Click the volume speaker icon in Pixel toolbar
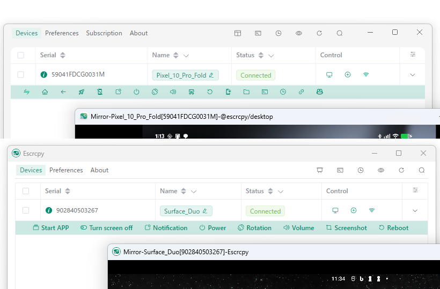The width and height of the screenshot is (440, 289). tap(173, 92)
